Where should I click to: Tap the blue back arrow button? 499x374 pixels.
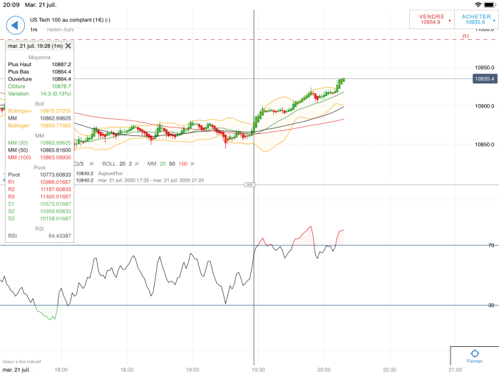click(15, 25)
